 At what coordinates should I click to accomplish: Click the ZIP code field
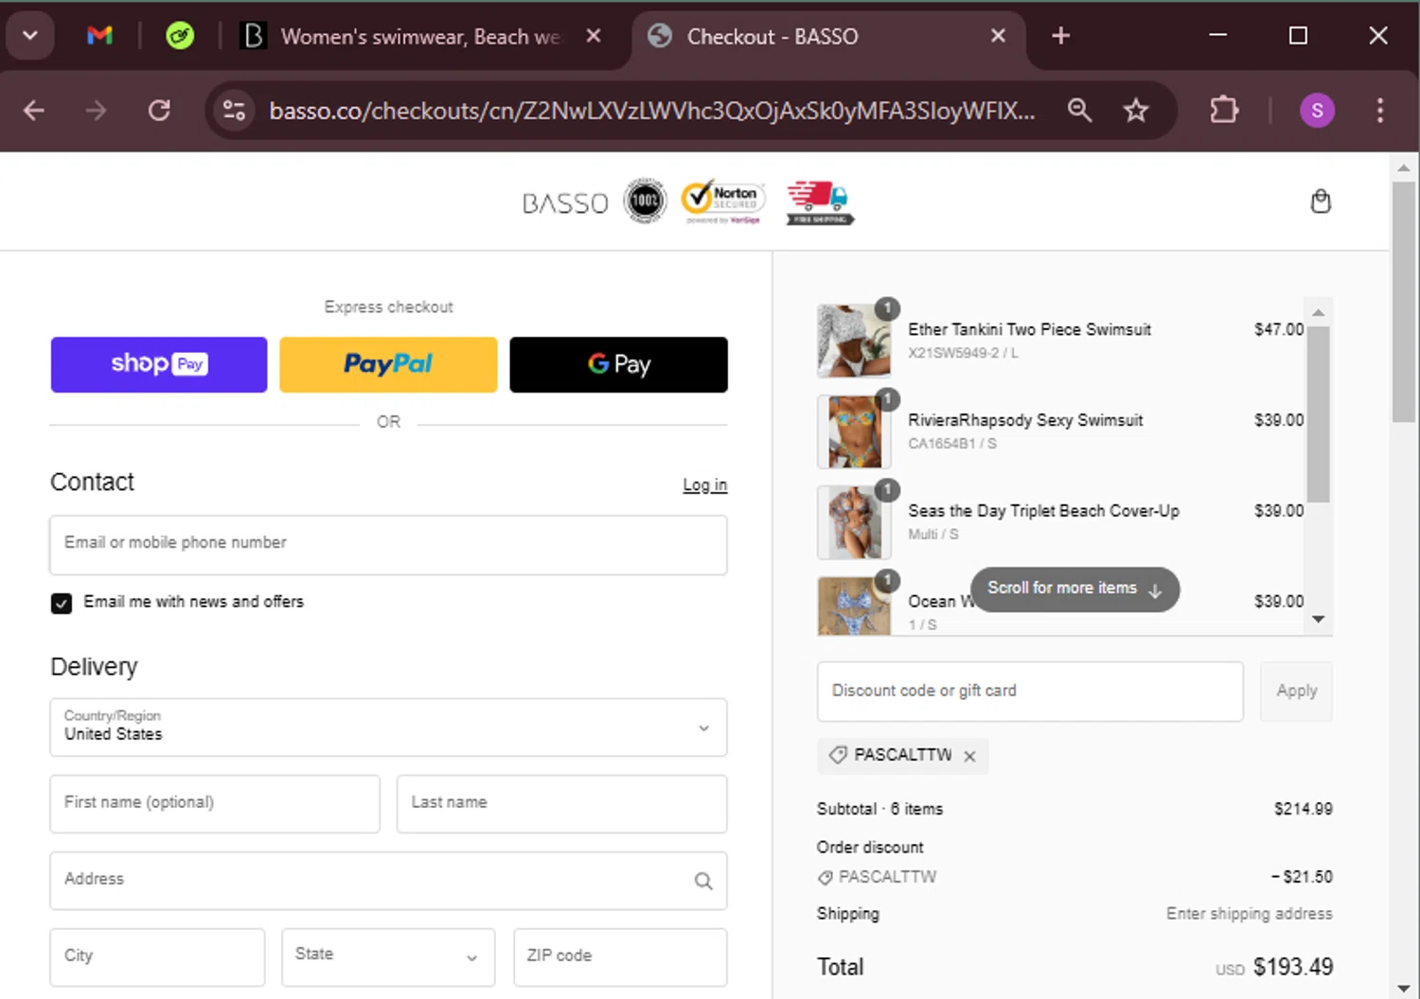pyautogui.click(x=620, y=957)
